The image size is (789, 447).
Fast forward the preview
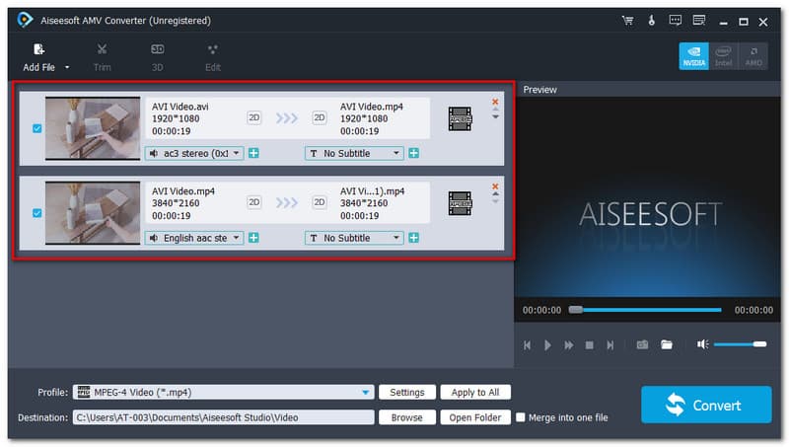click(x=569, y=345)
